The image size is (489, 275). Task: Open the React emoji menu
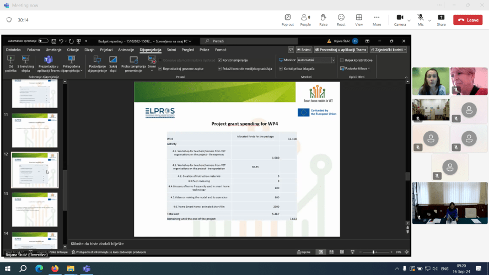(341, 20)
